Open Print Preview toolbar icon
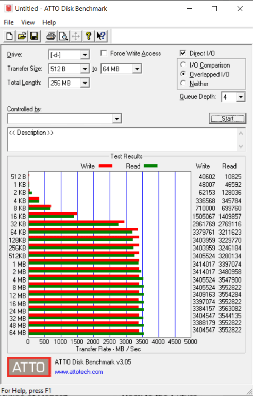The height and width of the screenshot is (396, 253). pos(63,36)
